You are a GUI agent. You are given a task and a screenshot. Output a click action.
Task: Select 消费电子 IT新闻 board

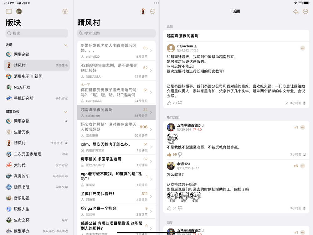pos(37,76)
